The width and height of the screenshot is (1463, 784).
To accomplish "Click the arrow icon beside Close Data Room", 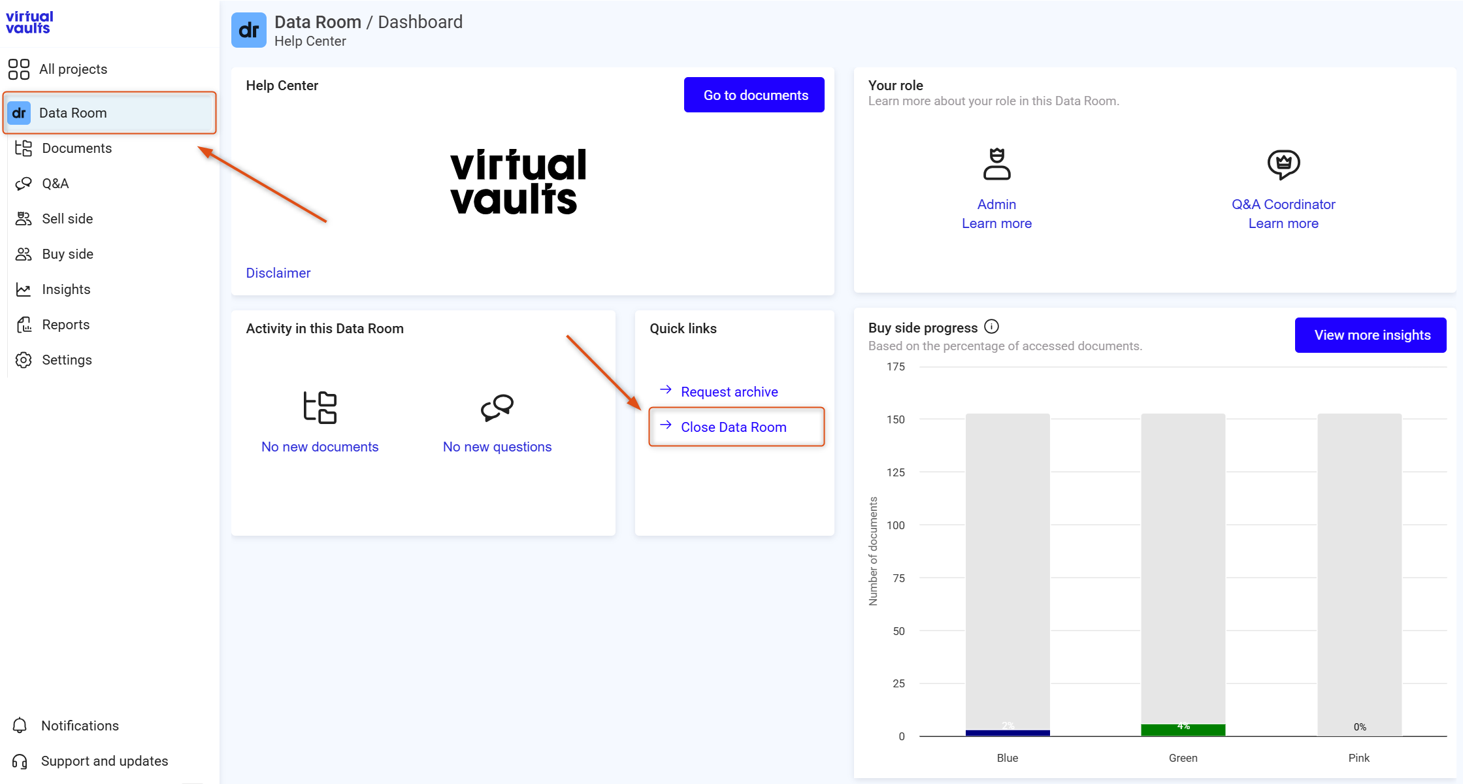I will pos(666,425).
